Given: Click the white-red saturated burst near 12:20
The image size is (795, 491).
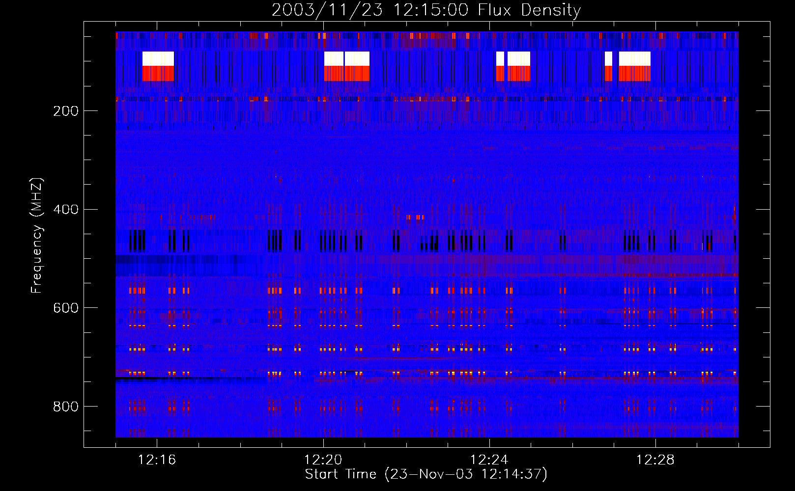Looking at the screenshot, I should (x=347, y=66).
